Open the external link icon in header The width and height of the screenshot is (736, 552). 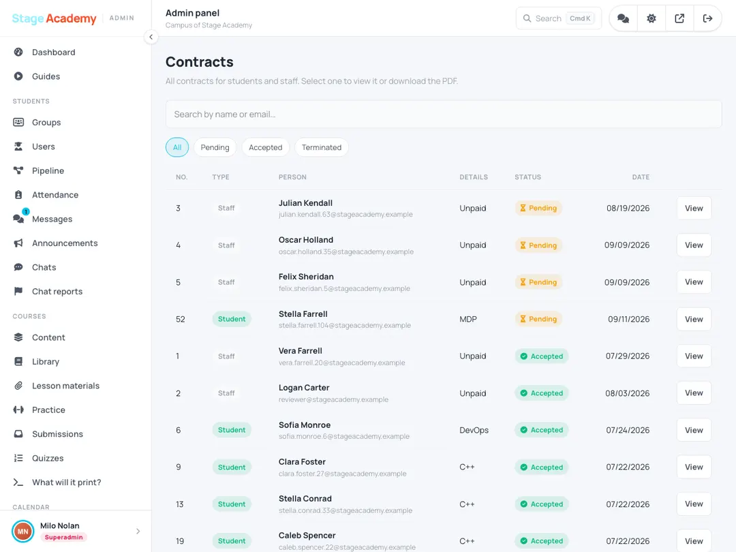(x=679, y=18)
